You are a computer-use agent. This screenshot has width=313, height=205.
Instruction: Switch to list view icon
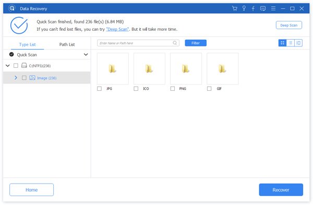point(291,43)
